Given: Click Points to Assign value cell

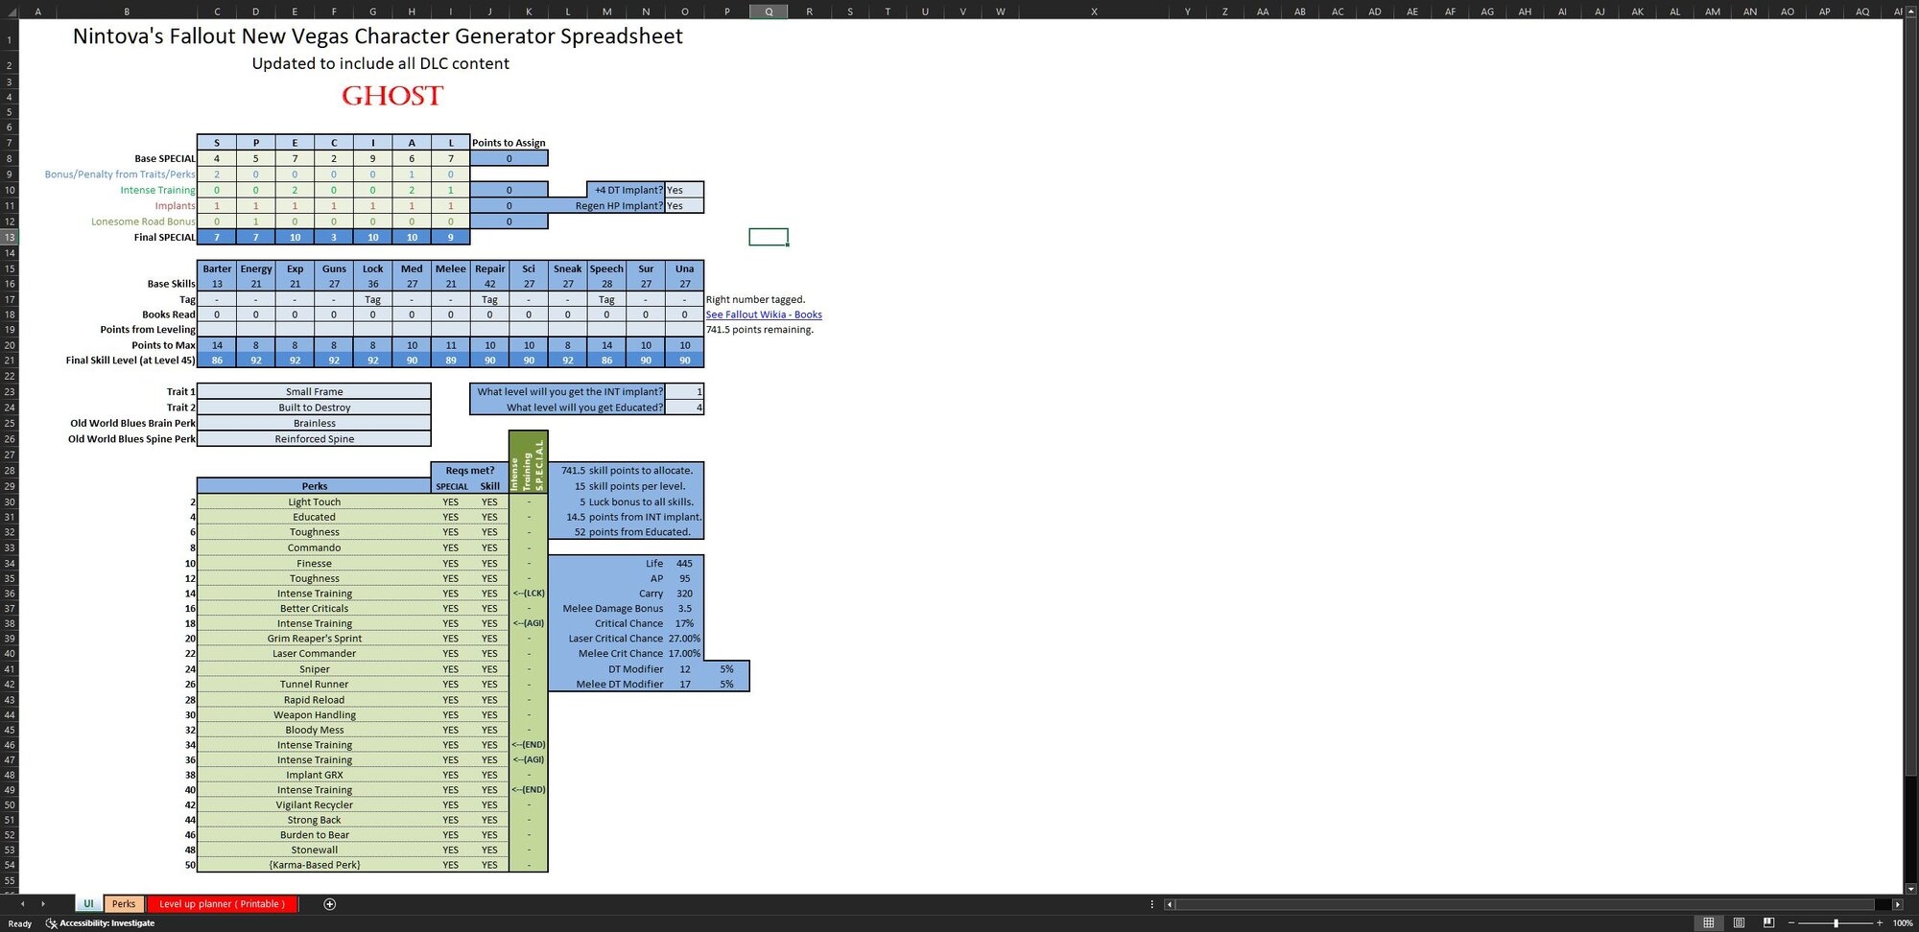Looking at the screenshot, I should click(x=509, y=158).
